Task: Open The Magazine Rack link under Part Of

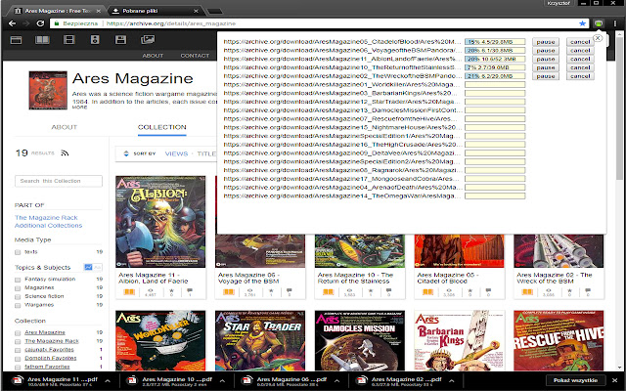Action: point(46,218)
